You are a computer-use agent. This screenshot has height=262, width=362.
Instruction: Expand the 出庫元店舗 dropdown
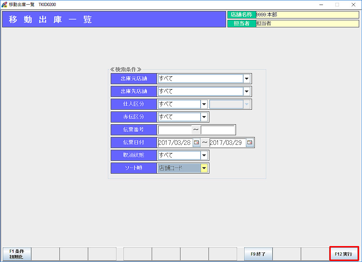247,79
